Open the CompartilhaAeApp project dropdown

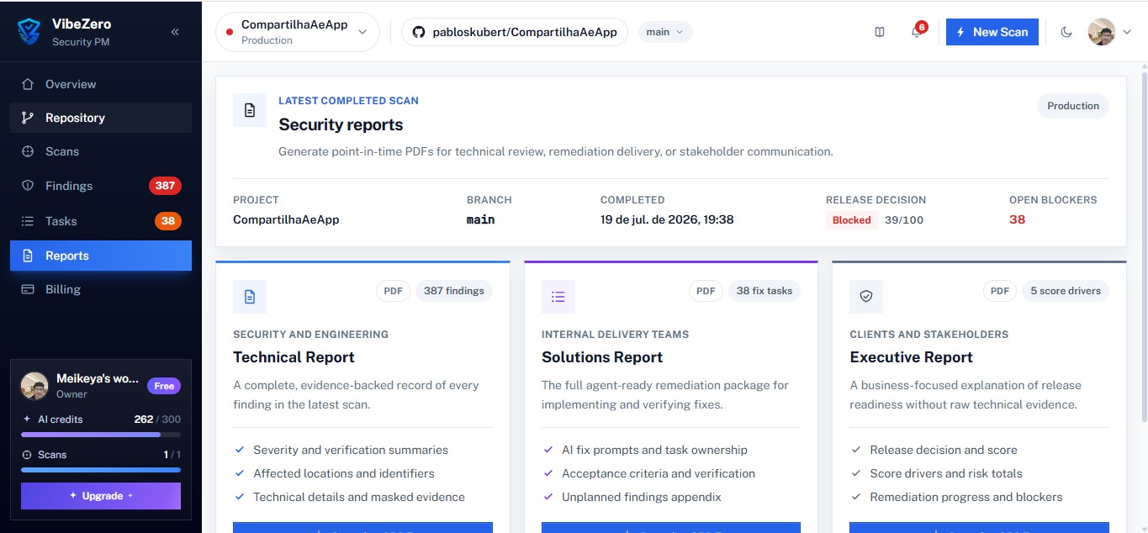pyautogui.click(x=298, y=32)
